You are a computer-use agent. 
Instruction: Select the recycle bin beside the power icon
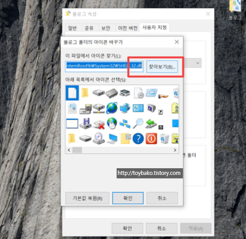pos(164,138)
